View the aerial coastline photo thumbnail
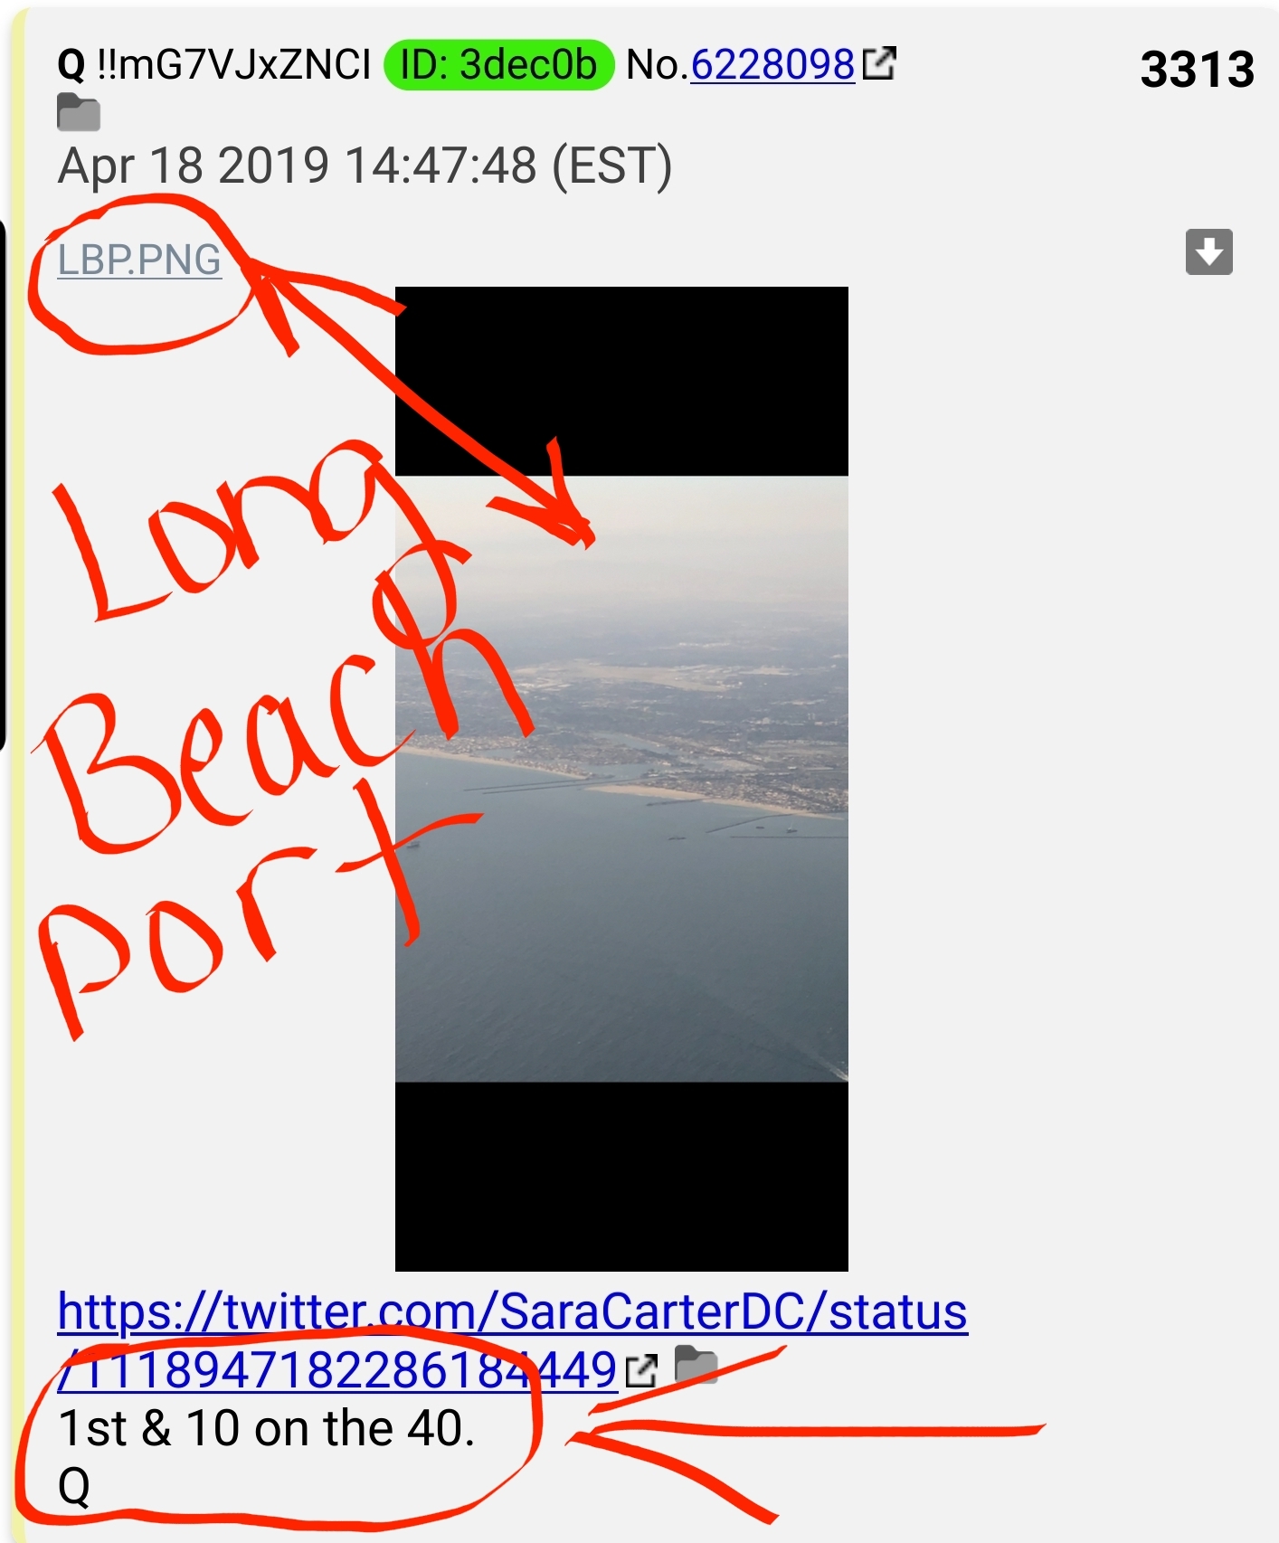 [621, 779]
